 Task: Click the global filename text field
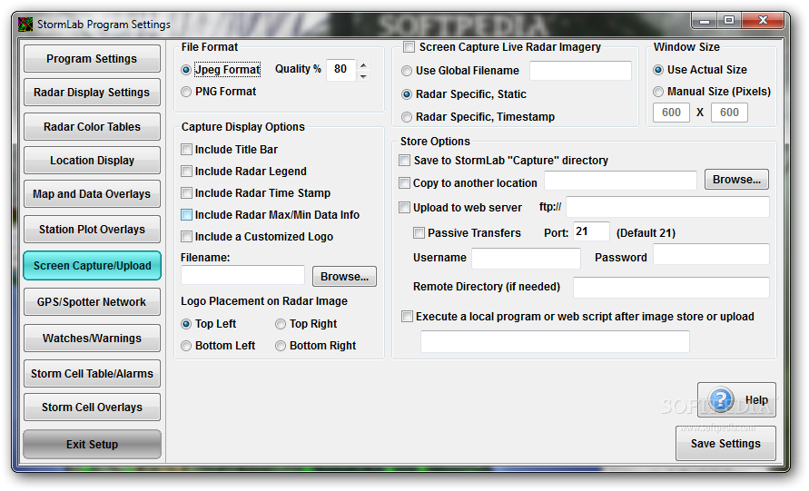point(580,70)
